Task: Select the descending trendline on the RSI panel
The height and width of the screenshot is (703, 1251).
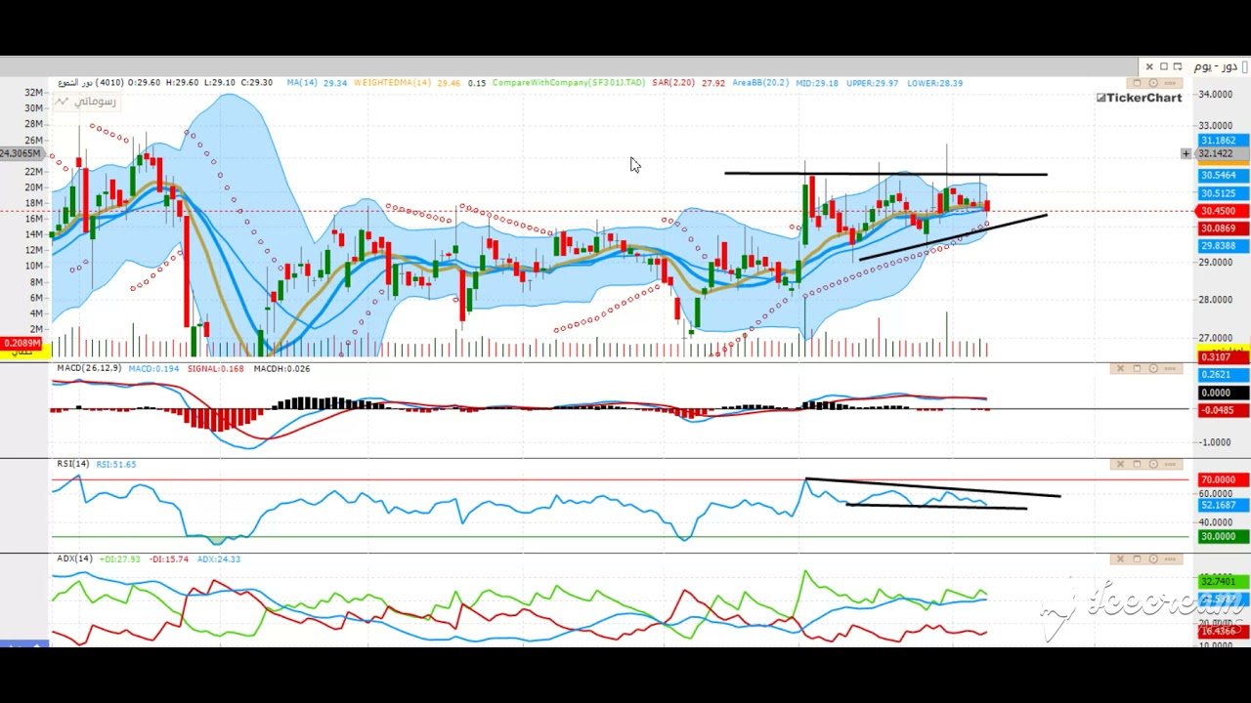Action: [x=933, y=487]
